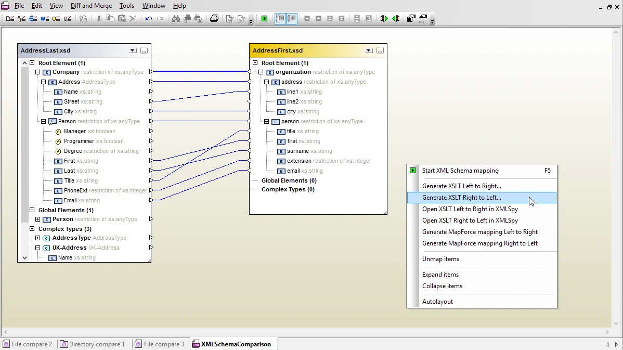This screenshot has height=350, width=623.
Task: Click the Undo arrow in the toolbar
Action: [149, 18]
